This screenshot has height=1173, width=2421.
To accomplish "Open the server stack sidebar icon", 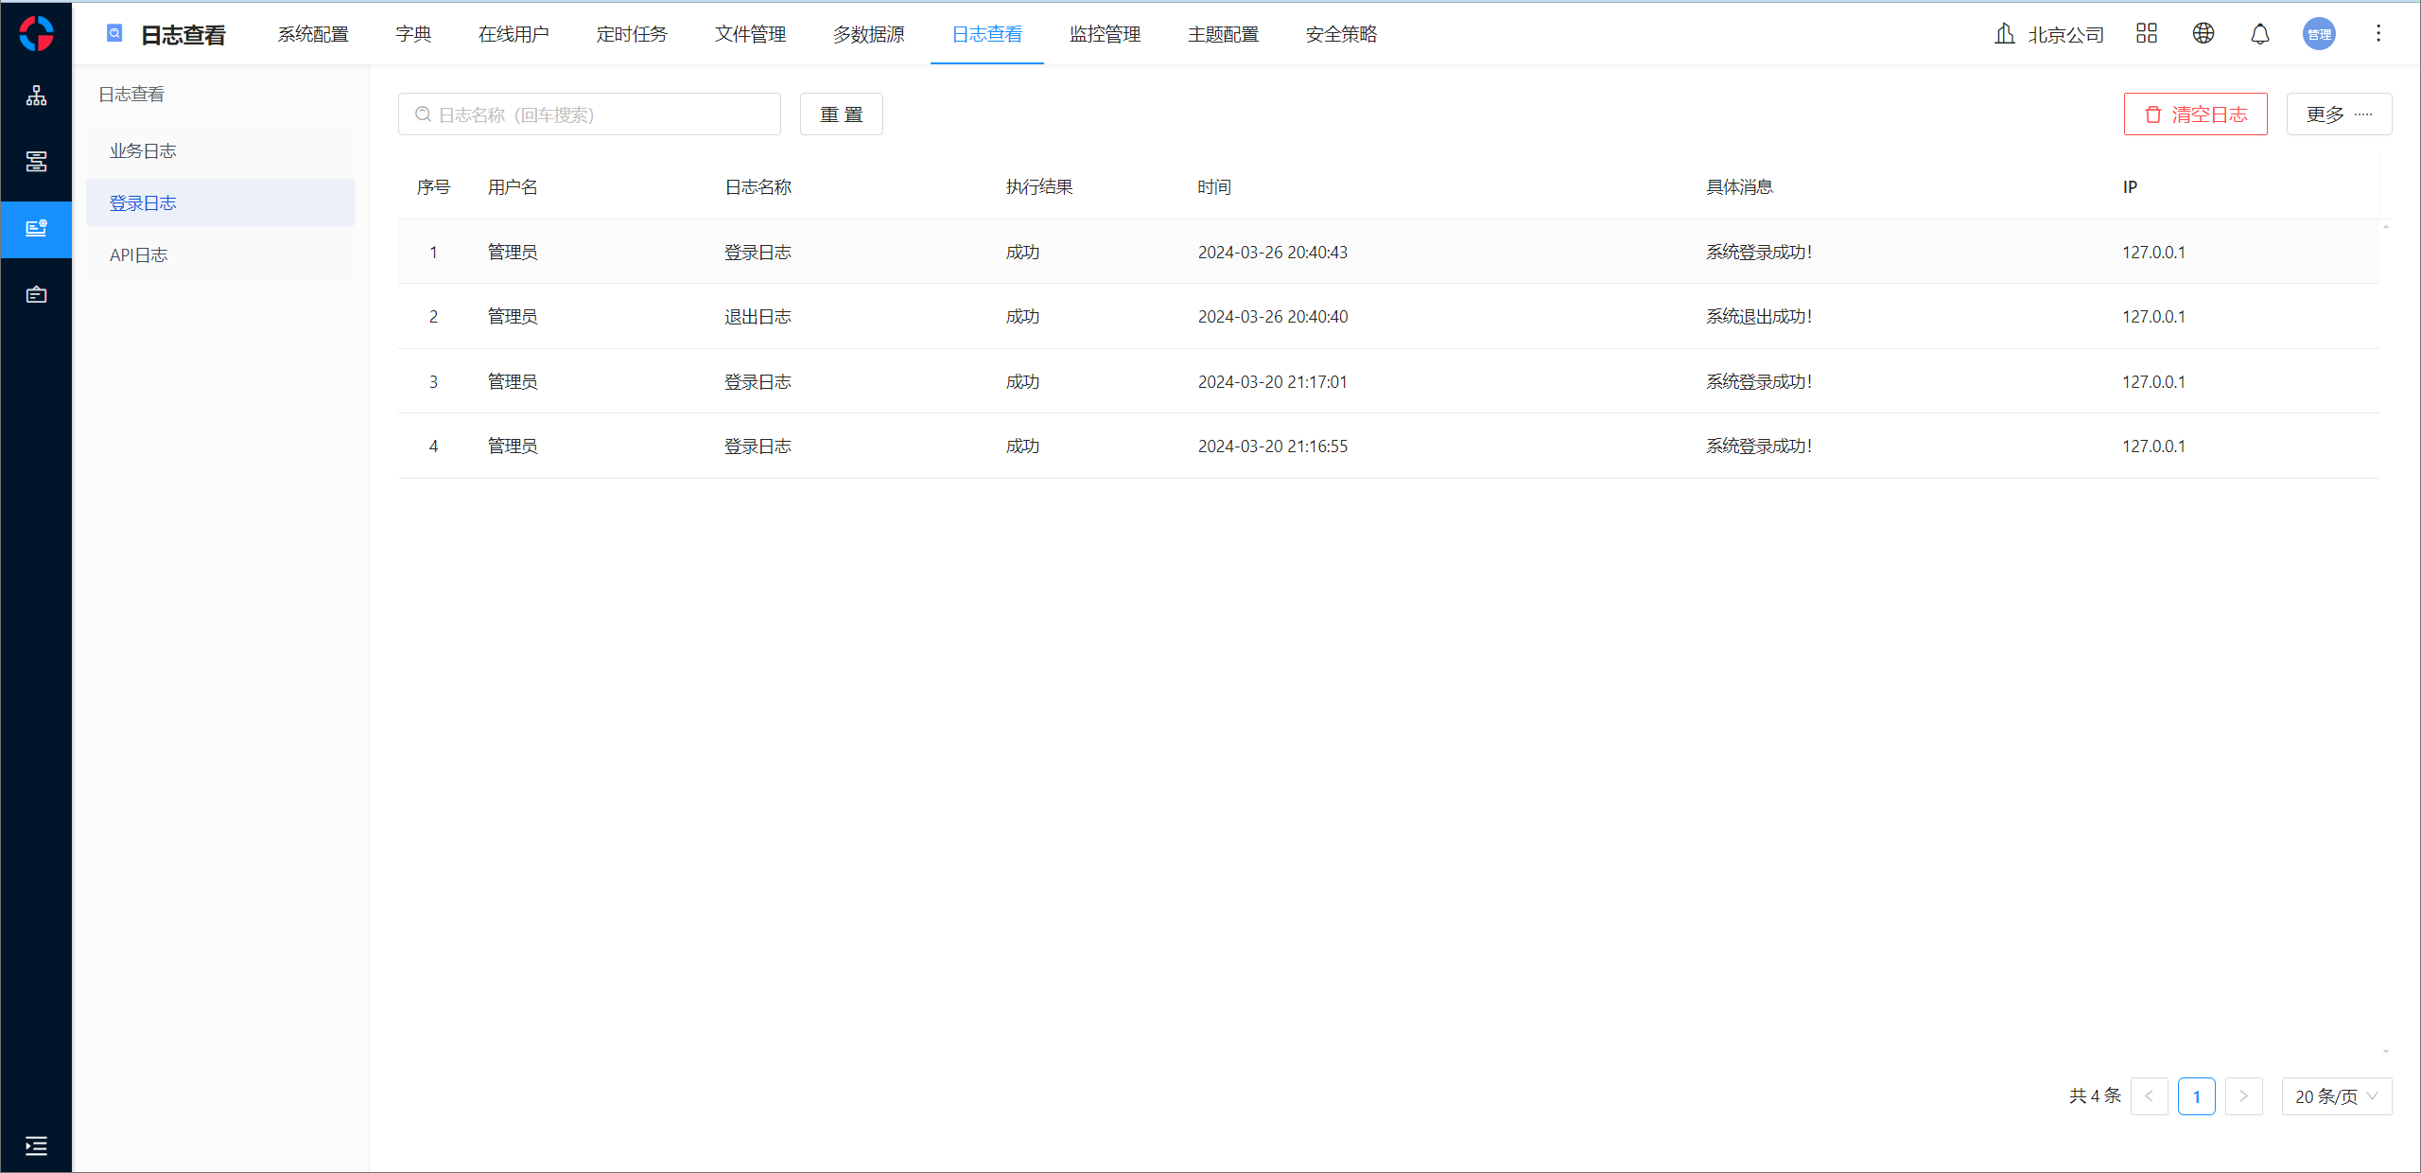I will click(36, 162).
